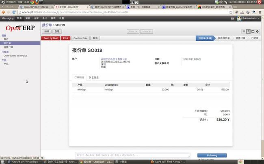The image size is (264, 164).
Task: Switch to the OpenERP/20片ref02ap browser tab
Action: (x=36, y=7)
